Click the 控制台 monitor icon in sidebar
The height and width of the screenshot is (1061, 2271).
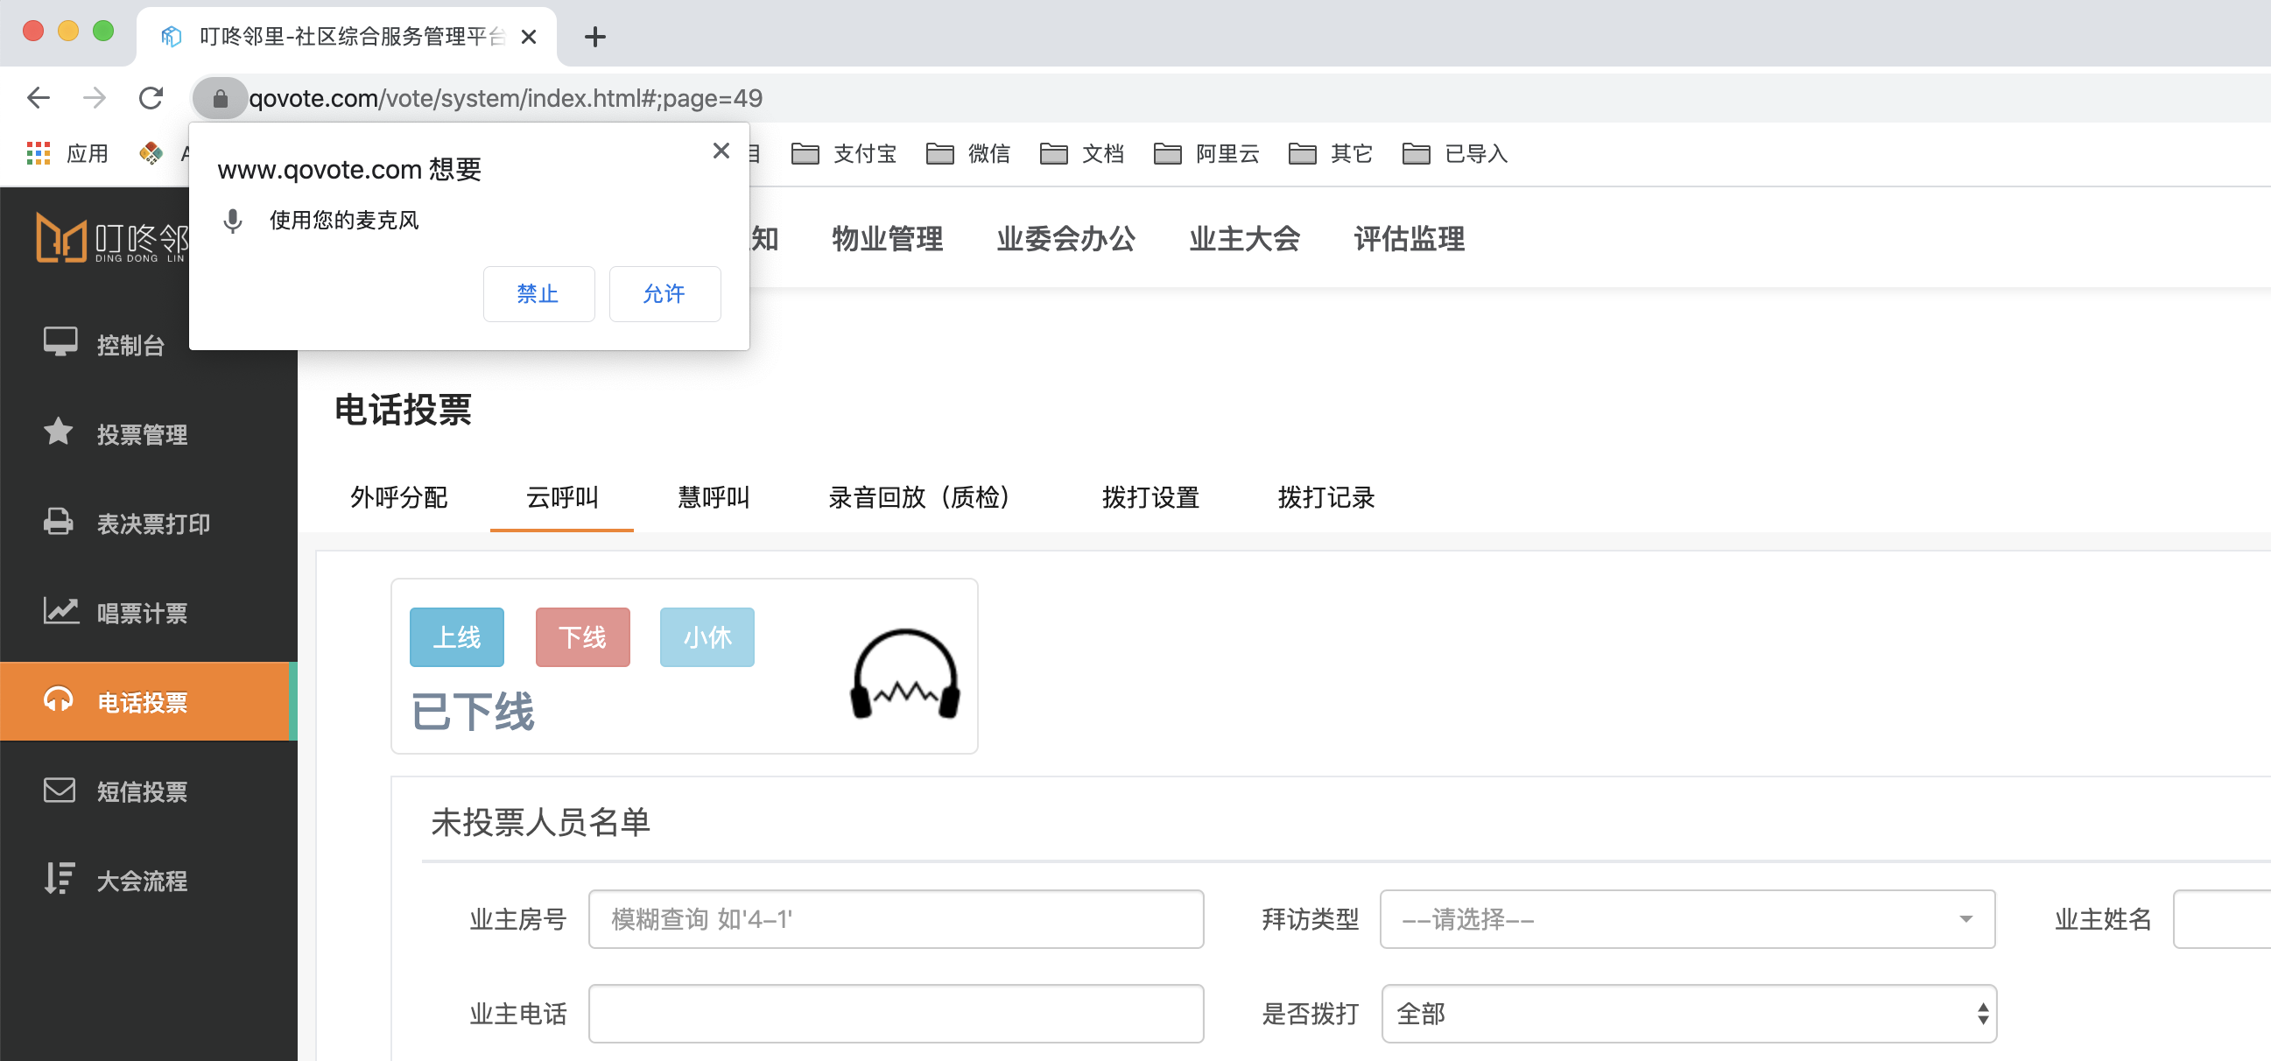tap(60, 342)
